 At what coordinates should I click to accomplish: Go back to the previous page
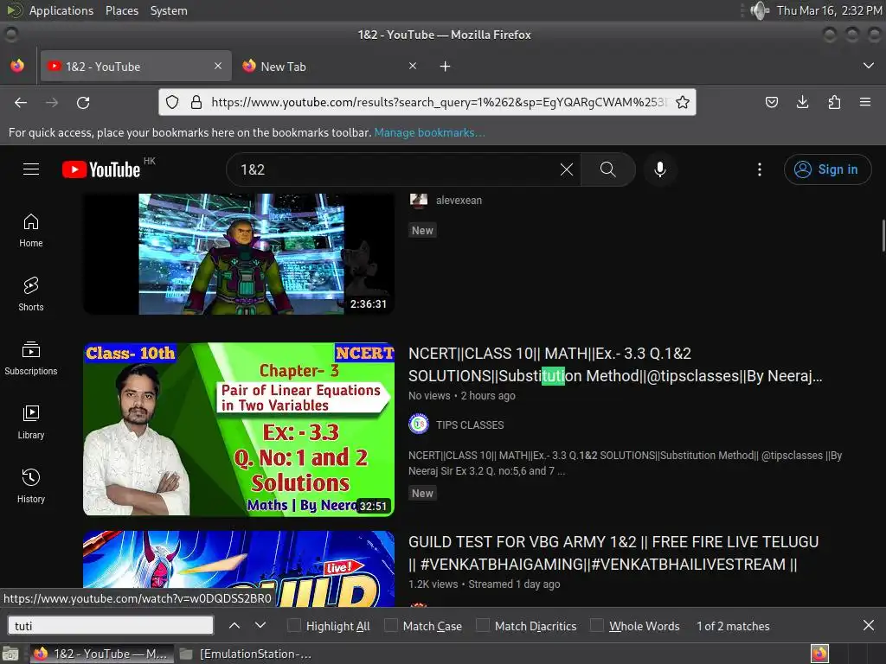pyautogui.click(x=21, y=102)
